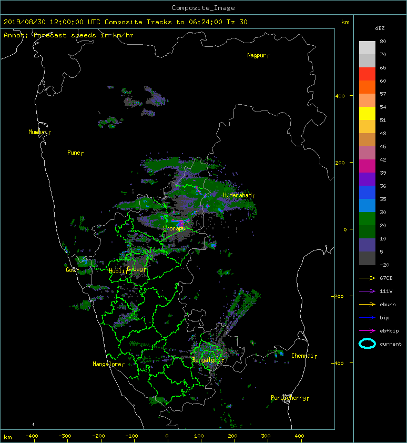This screenshot has width=407, height=443.
Task: Click the -200 tick on vertical axis
Action: click(338, 296)
